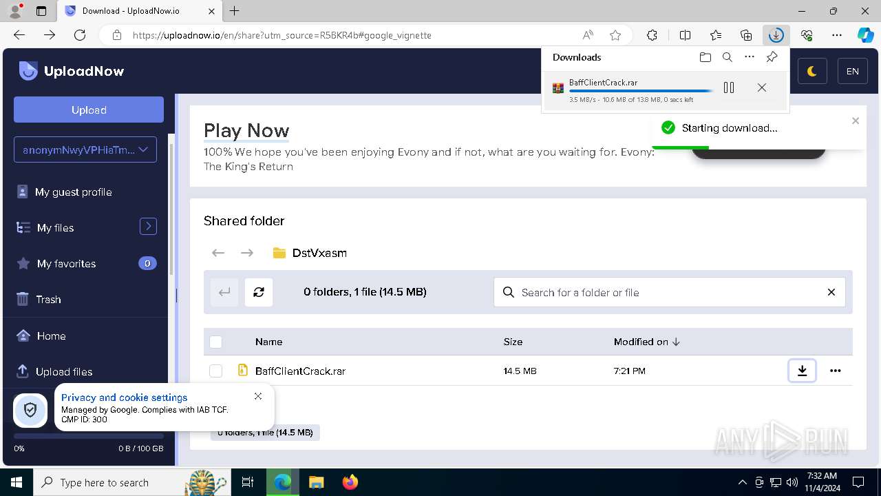This screenshot has height=496, width=881.
Task: Open EN language selector
Action: pyautogui.click(x=852, y=71)
